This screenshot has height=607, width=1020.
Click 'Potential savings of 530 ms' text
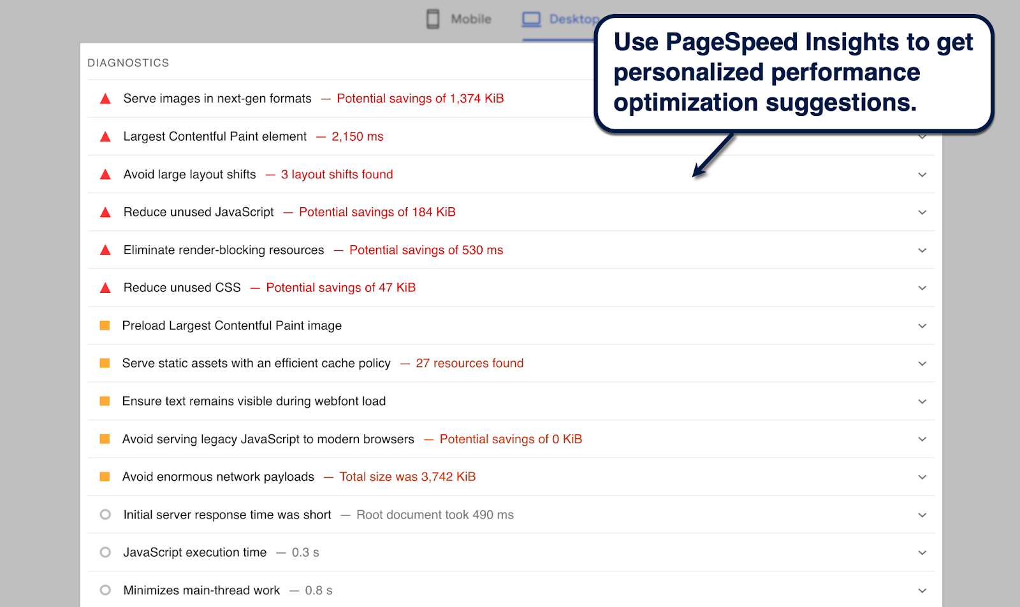click(x=426, y=250)
